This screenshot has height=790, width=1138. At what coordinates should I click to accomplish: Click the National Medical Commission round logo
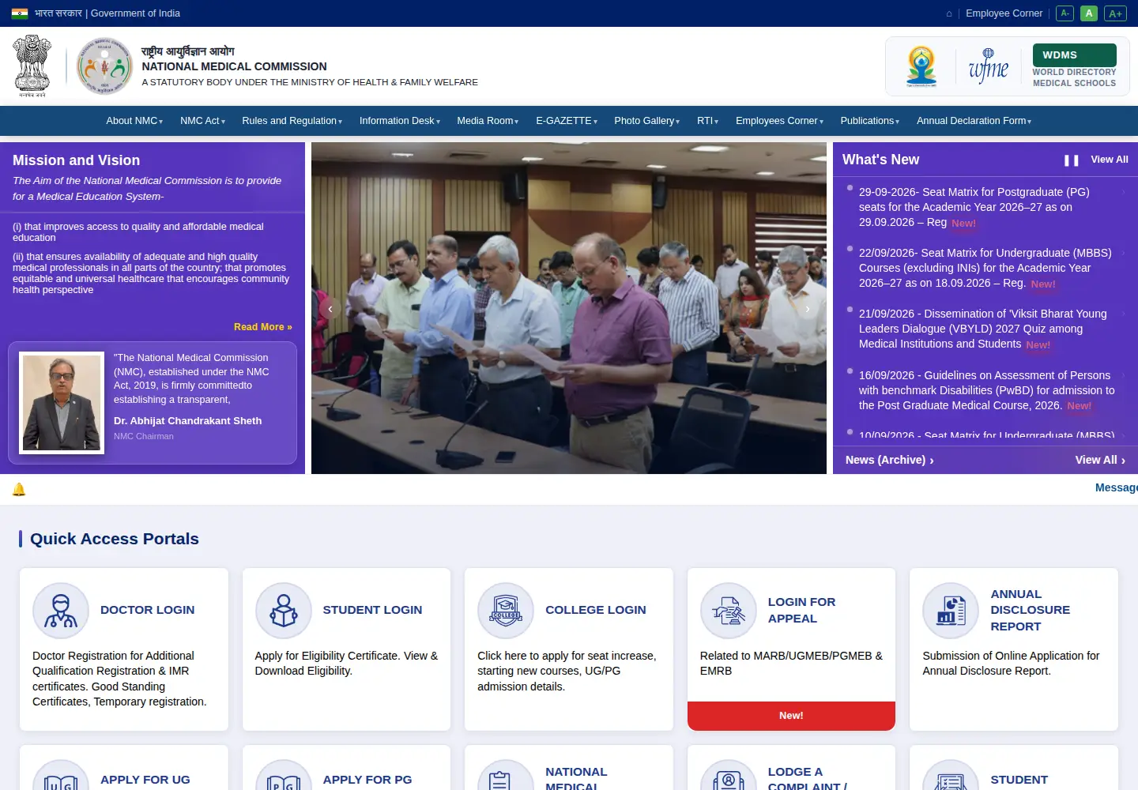104,66
